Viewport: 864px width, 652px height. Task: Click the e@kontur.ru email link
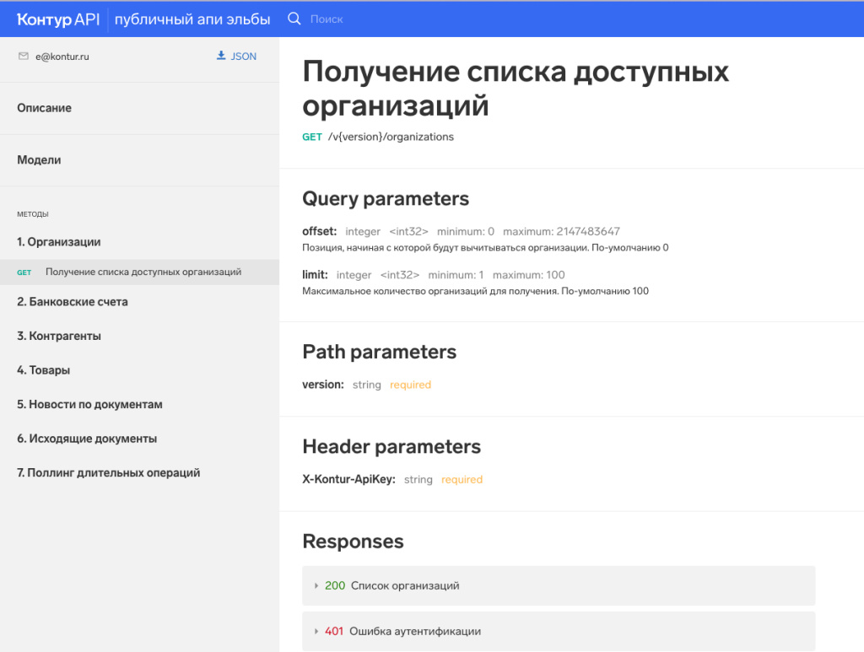[x=62, y=57]
